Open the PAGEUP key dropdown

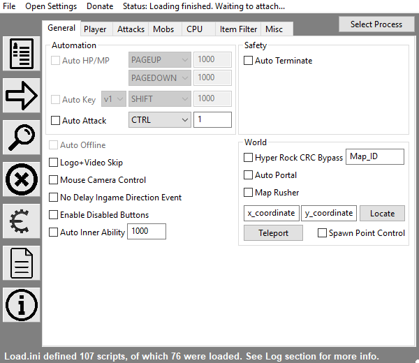coord(159,59)
